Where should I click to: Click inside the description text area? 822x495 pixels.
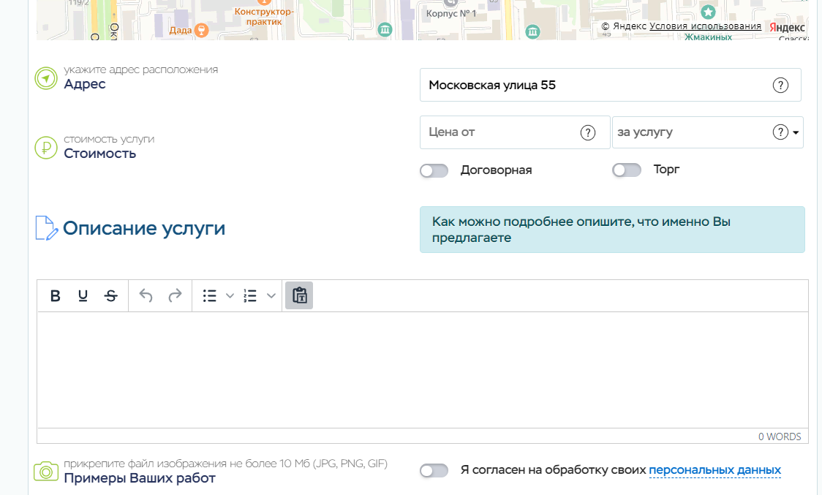tap(423, 369)
